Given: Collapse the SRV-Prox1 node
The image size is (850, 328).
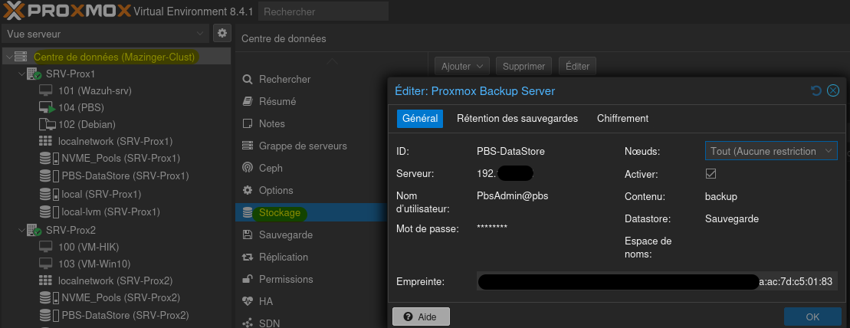Looking at the screenshot, I should click(21, 74).
